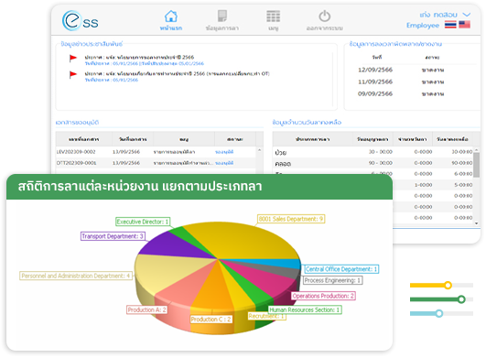Click the leave balance table scrollbar thumb
Image resolution: width=486 pixels, height=358 pixels.
click(x=477, y=165)
